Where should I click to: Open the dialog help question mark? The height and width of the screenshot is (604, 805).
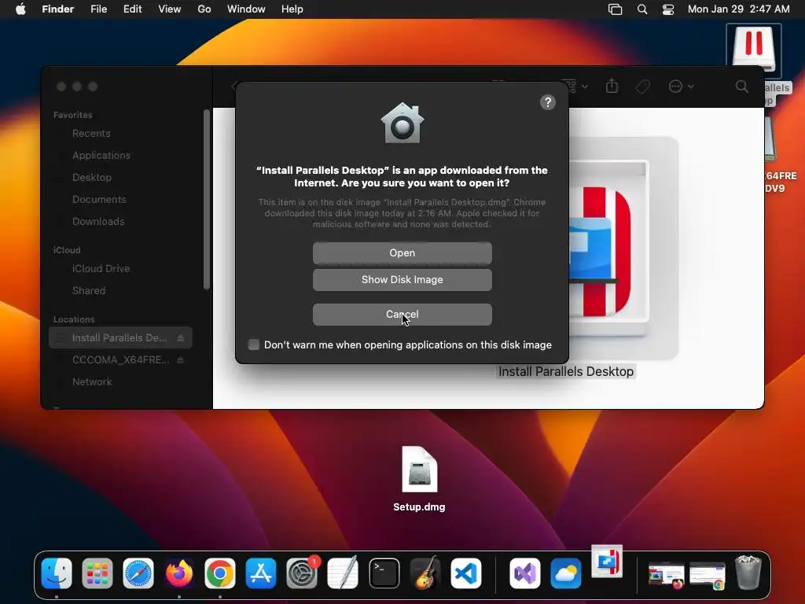[548, 102]
